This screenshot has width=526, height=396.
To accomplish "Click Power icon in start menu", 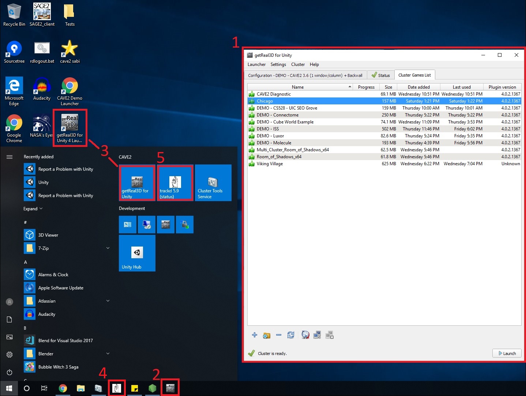I will [10, 372].
